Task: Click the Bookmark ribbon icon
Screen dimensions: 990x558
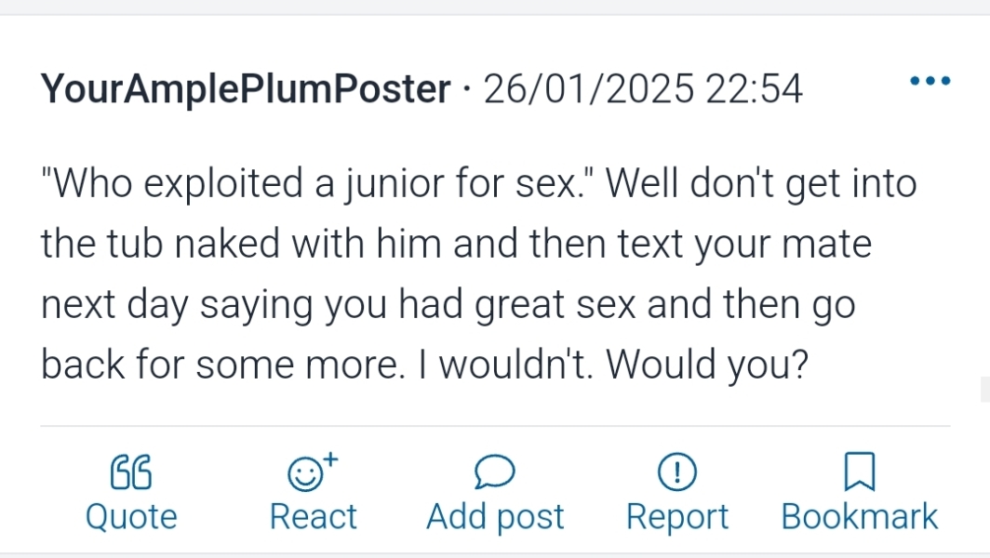Action: (x=859, y=472)
